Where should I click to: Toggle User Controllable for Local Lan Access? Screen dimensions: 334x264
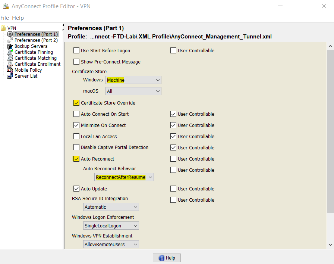coord(173,136)
